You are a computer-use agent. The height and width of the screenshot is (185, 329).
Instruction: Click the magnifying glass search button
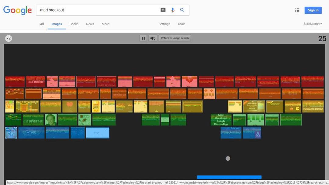coord(182,10)
